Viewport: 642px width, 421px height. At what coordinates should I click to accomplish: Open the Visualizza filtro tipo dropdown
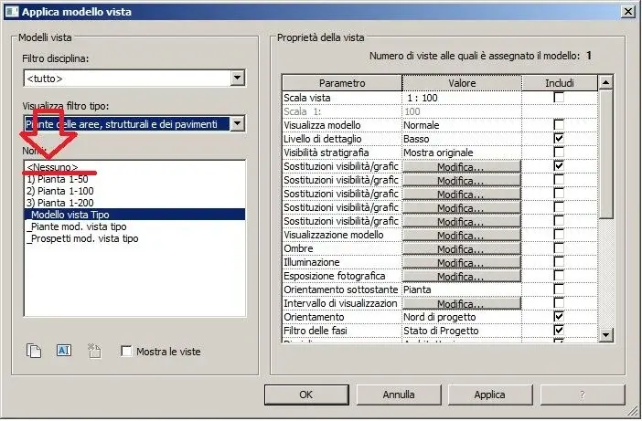[x=237, y=124]
